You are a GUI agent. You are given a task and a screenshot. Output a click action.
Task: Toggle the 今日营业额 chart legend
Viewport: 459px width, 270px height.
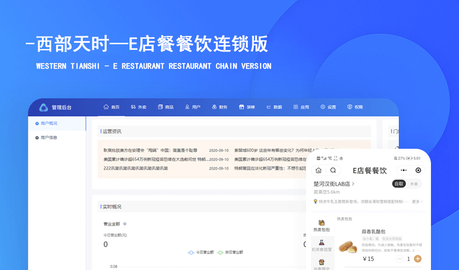(x=201, y=252)
